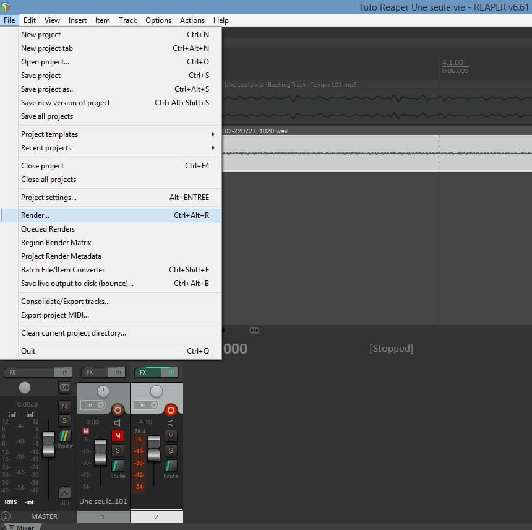Image resolution: width=532 pixels, height=530 pixels.
Task: Click track 2 pan knob
Action: [157, 391]
